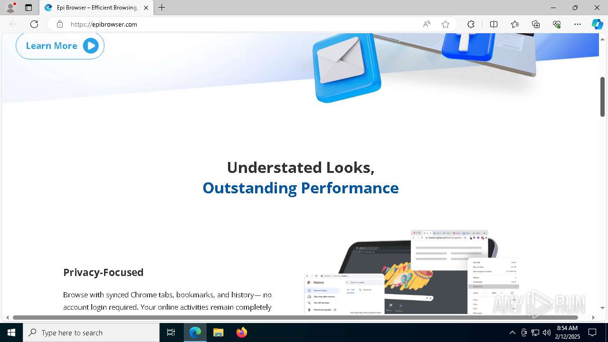The height and width of the screenshot is (342, 608).
Task: Click the browser mockup screenshot image
Action: click(x=412, y=272)
